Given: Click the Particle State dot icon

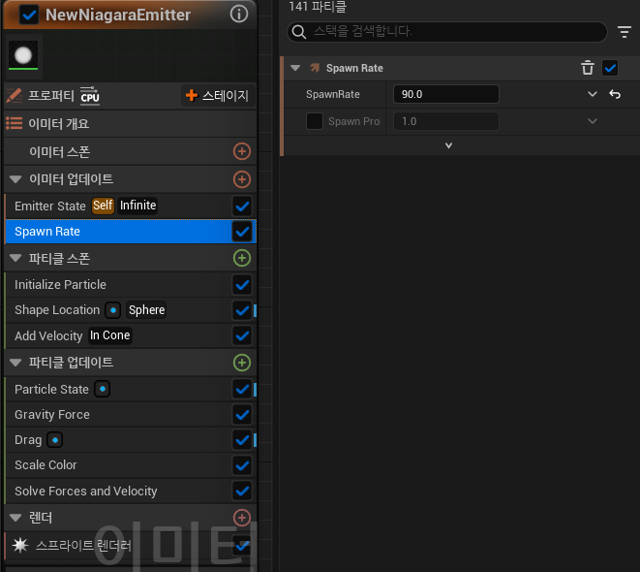Looking at the screenshot, I should (103, 389).
